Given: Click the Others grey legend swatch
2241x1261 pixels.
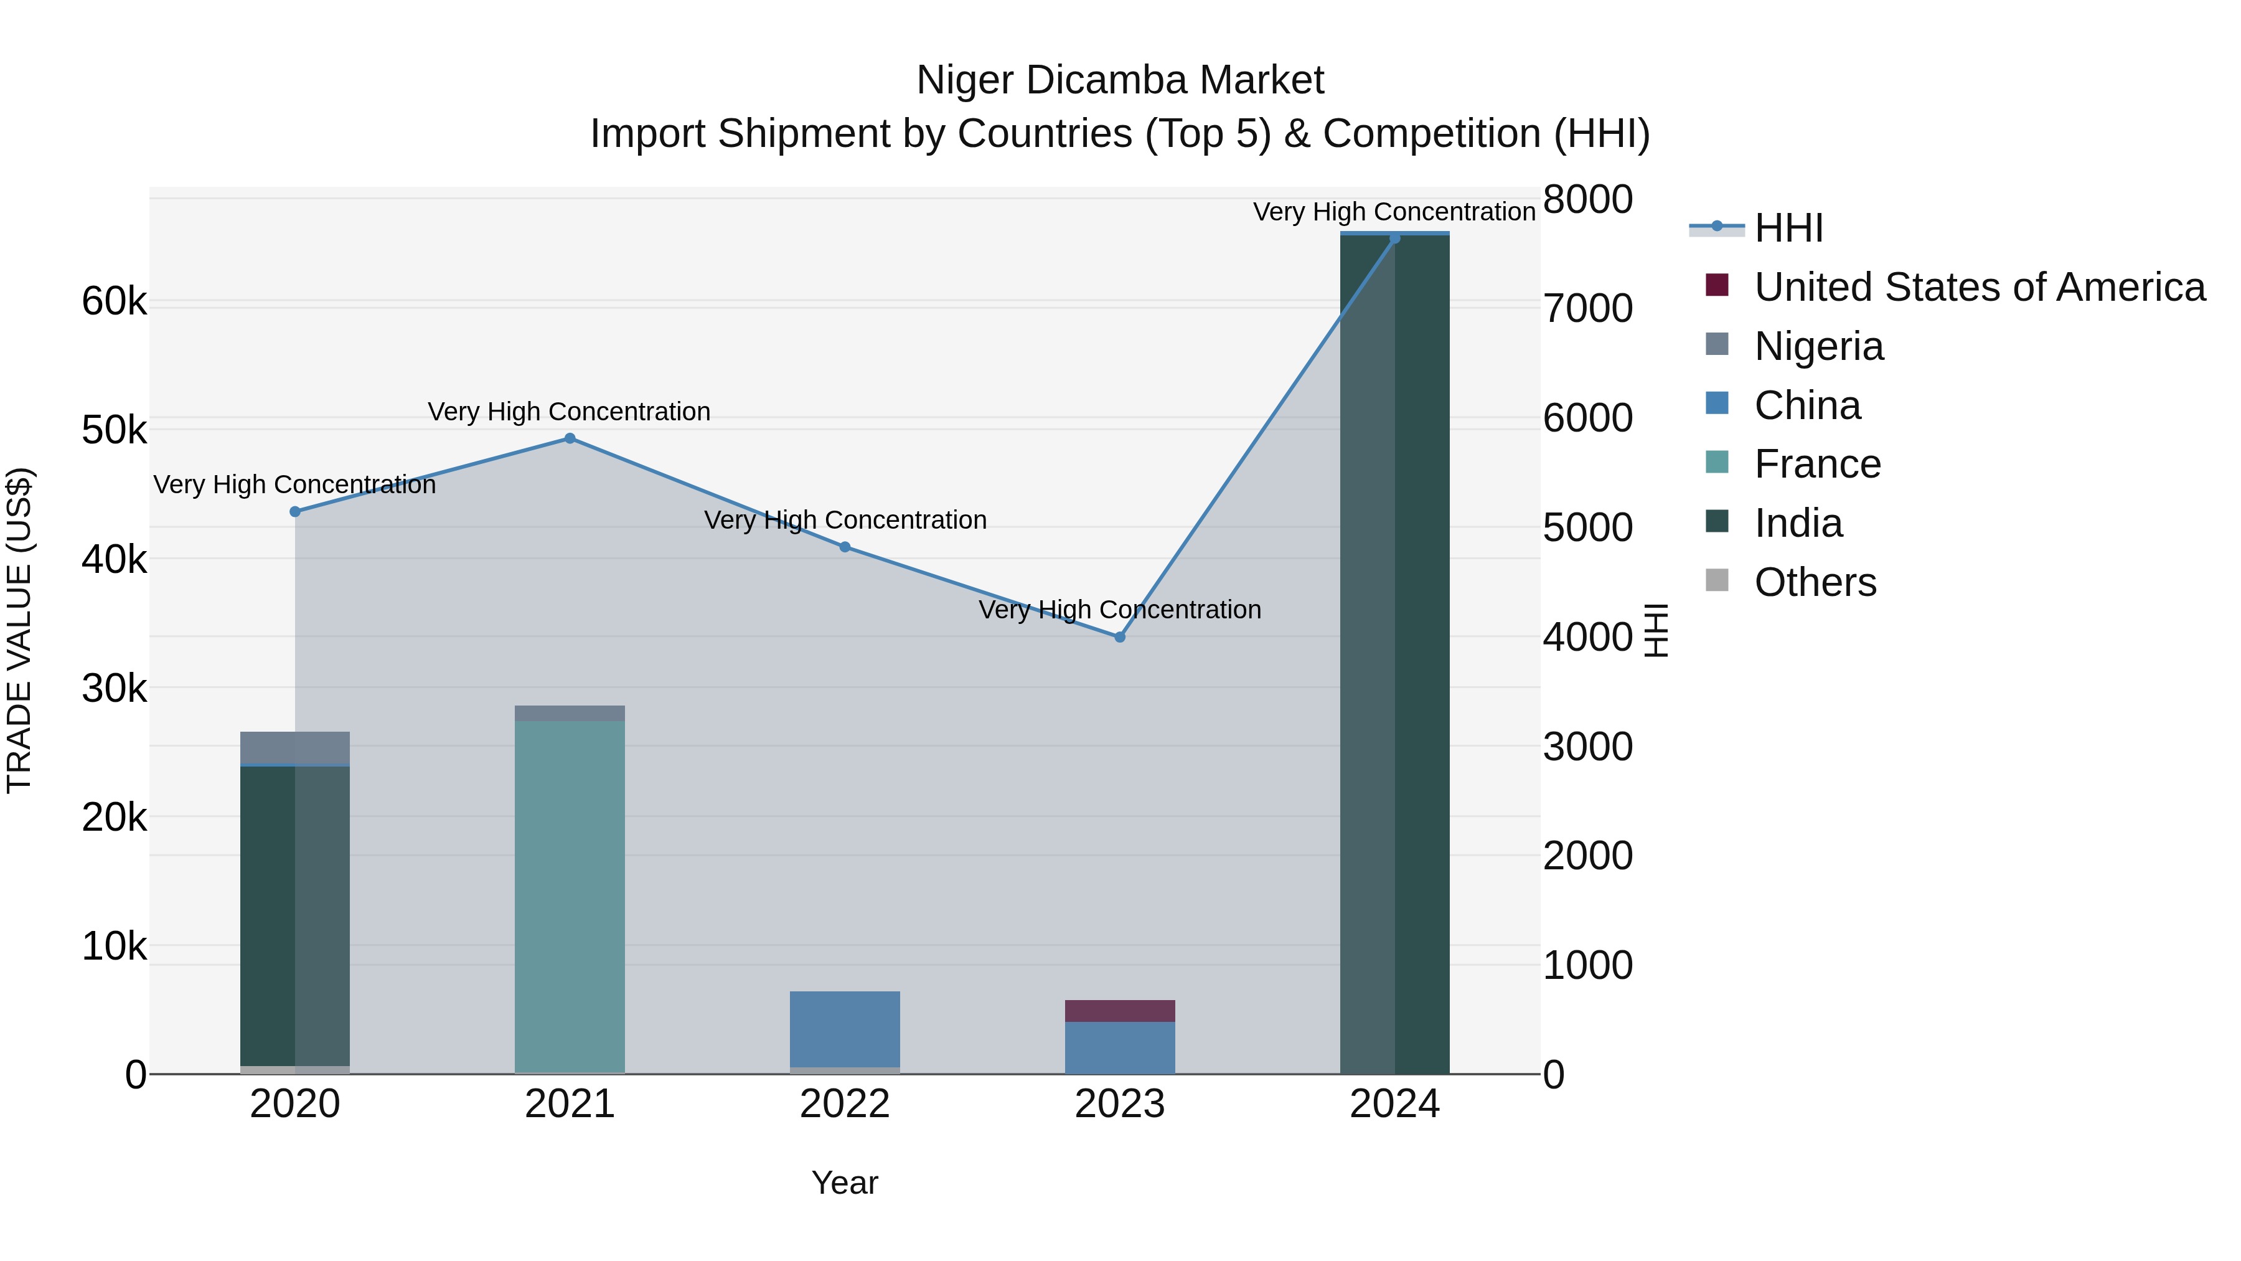Looking at the screenshot, I should (1717, 580).
